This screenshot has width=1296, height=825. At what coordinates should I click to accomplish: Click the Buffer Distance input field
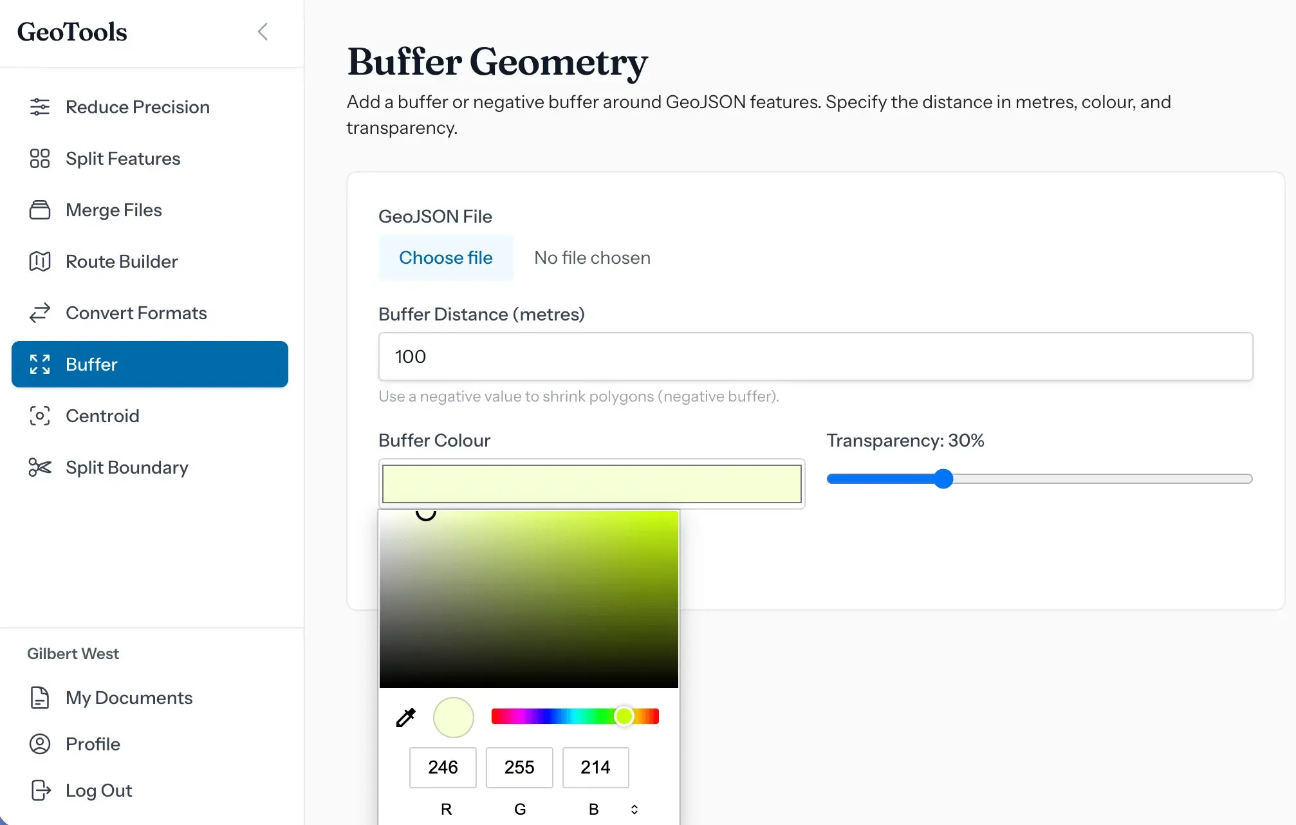point(815,357)
